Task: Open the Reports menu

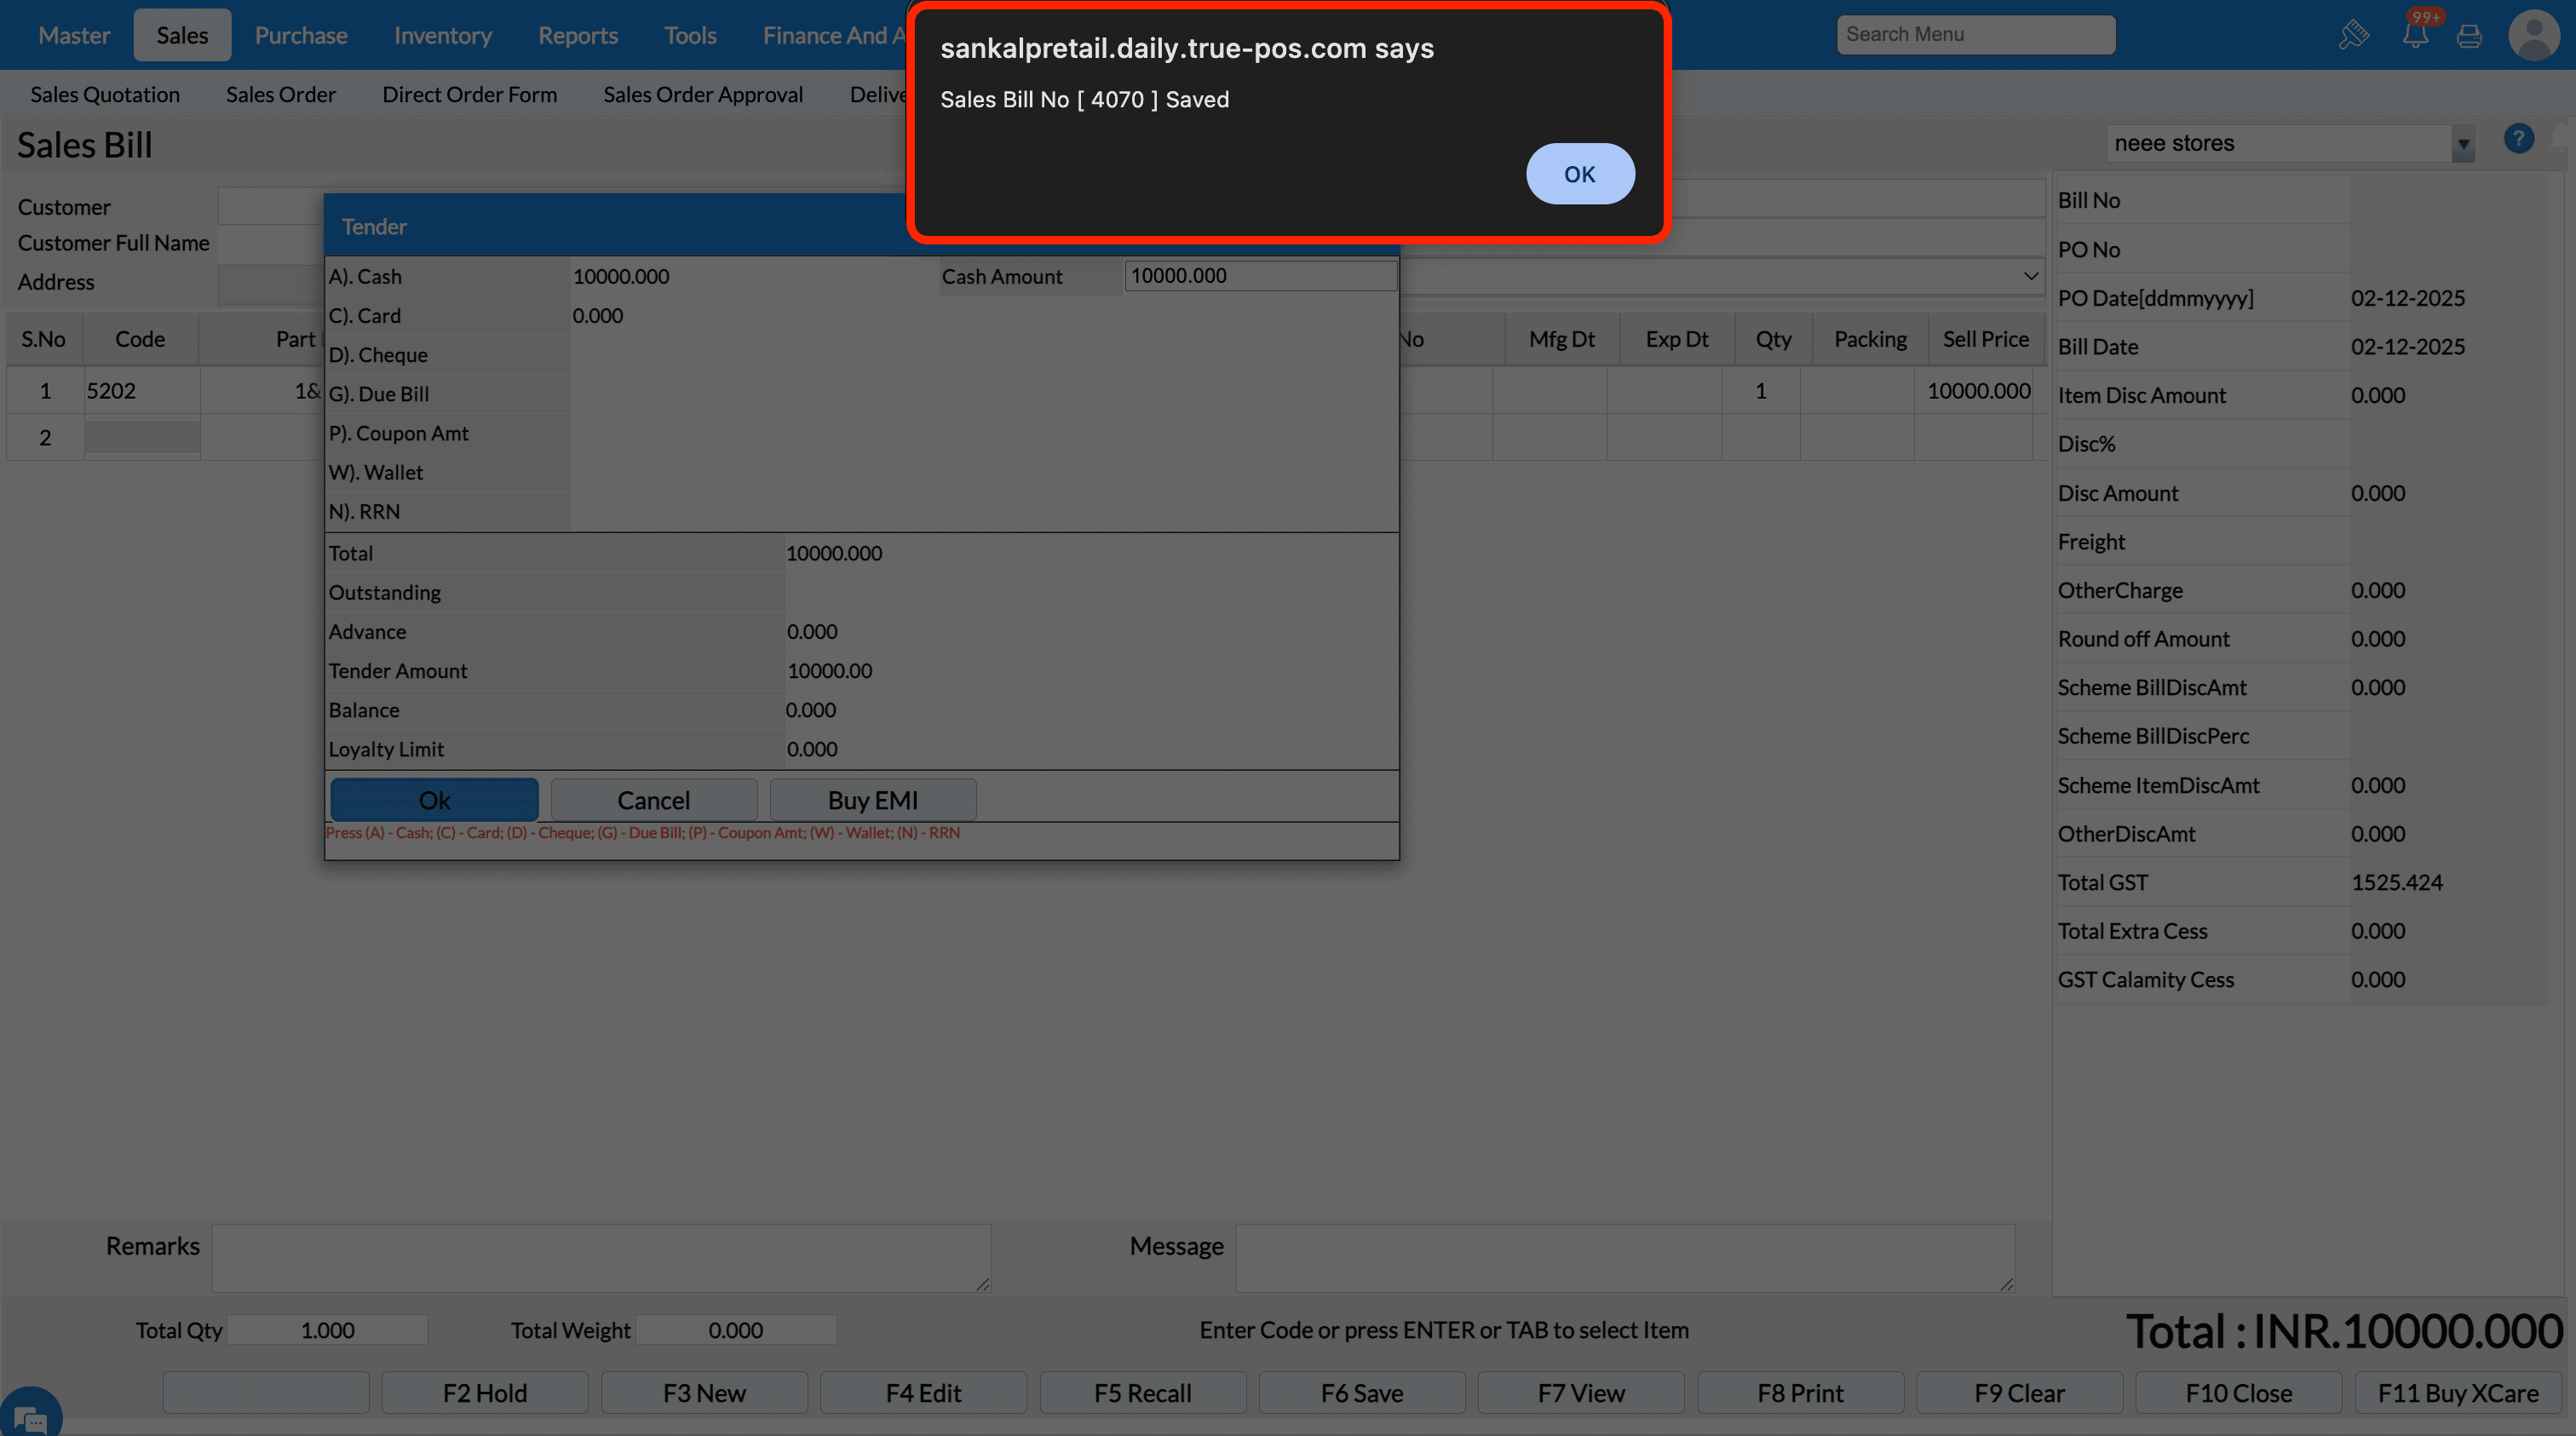Action: 577,35
